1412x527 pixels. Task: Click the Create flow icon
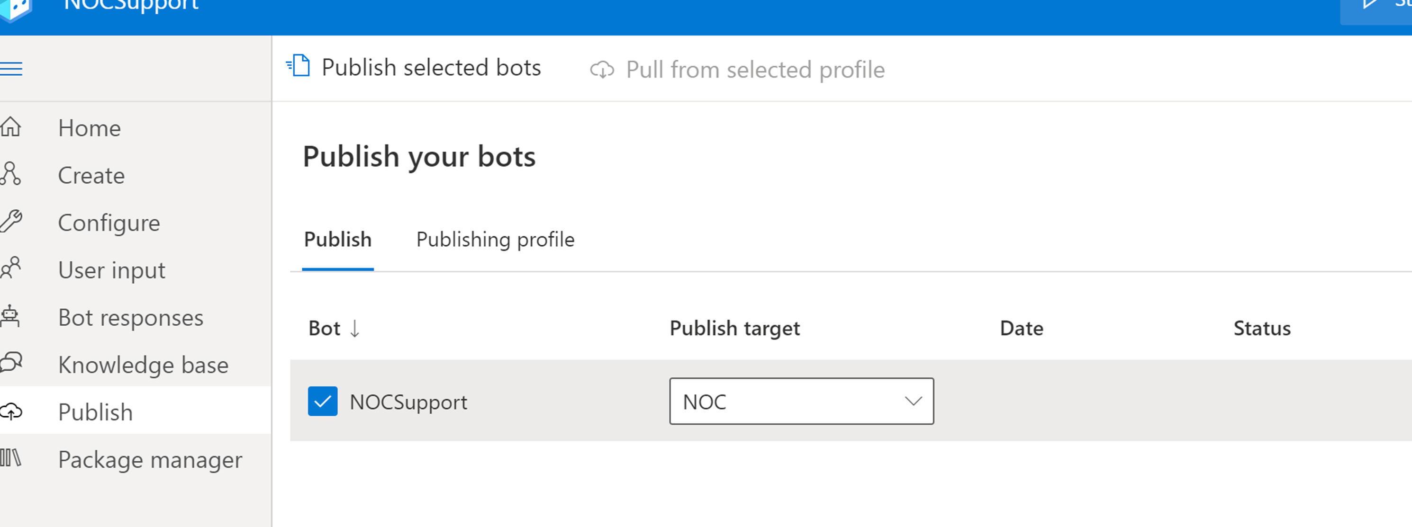[x=11, y=174]
